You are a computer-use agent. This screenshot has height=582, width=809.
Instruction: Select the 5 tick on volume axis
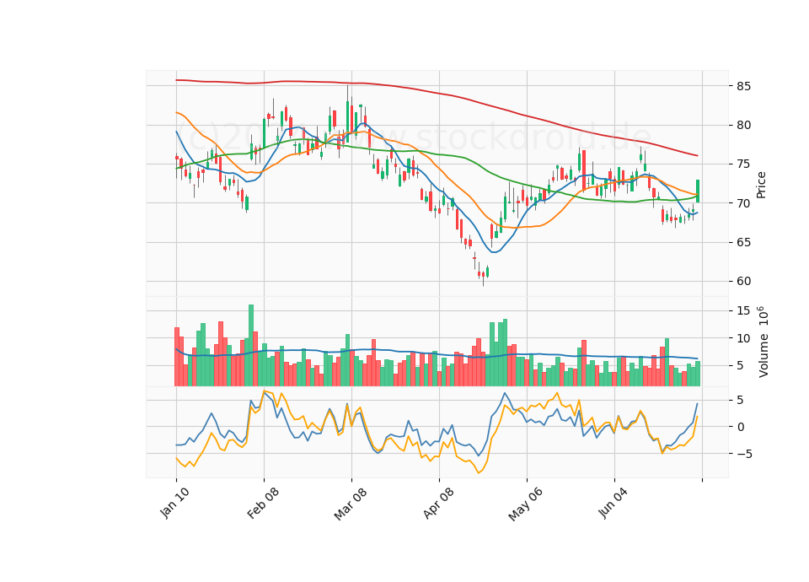[x=741, y=365]
